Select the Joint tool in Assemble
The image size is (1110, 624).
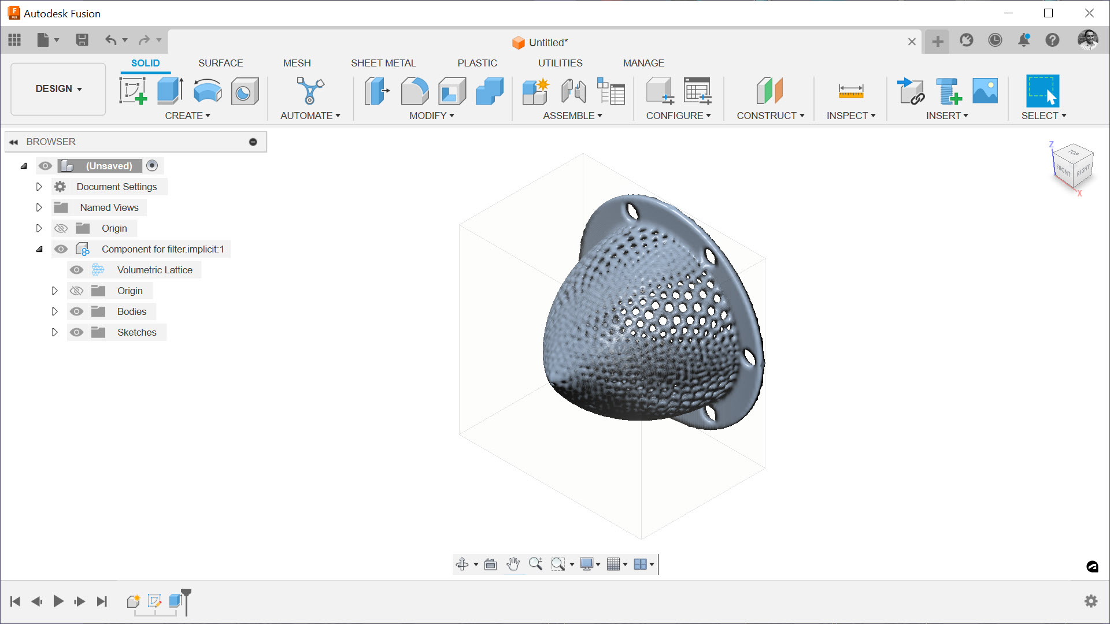click(573, 91)
